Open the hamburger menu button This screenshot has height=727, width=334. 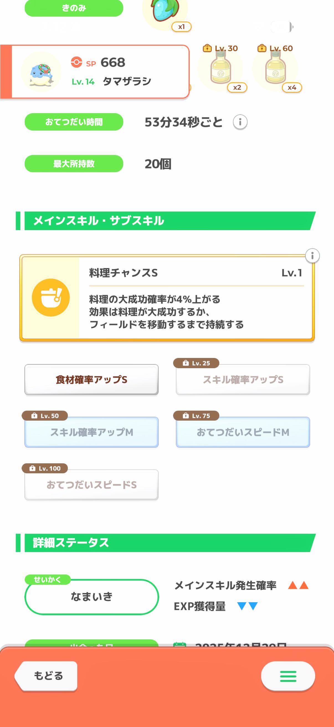[x=288, y=676]
